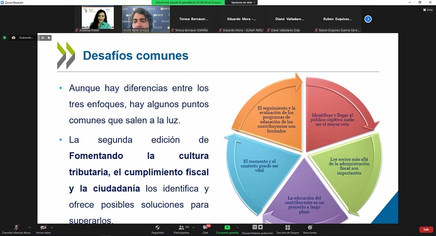This screenshot has width=436, height=236.
Task: Click the green encryption shield icon
Action: point(4,38)
